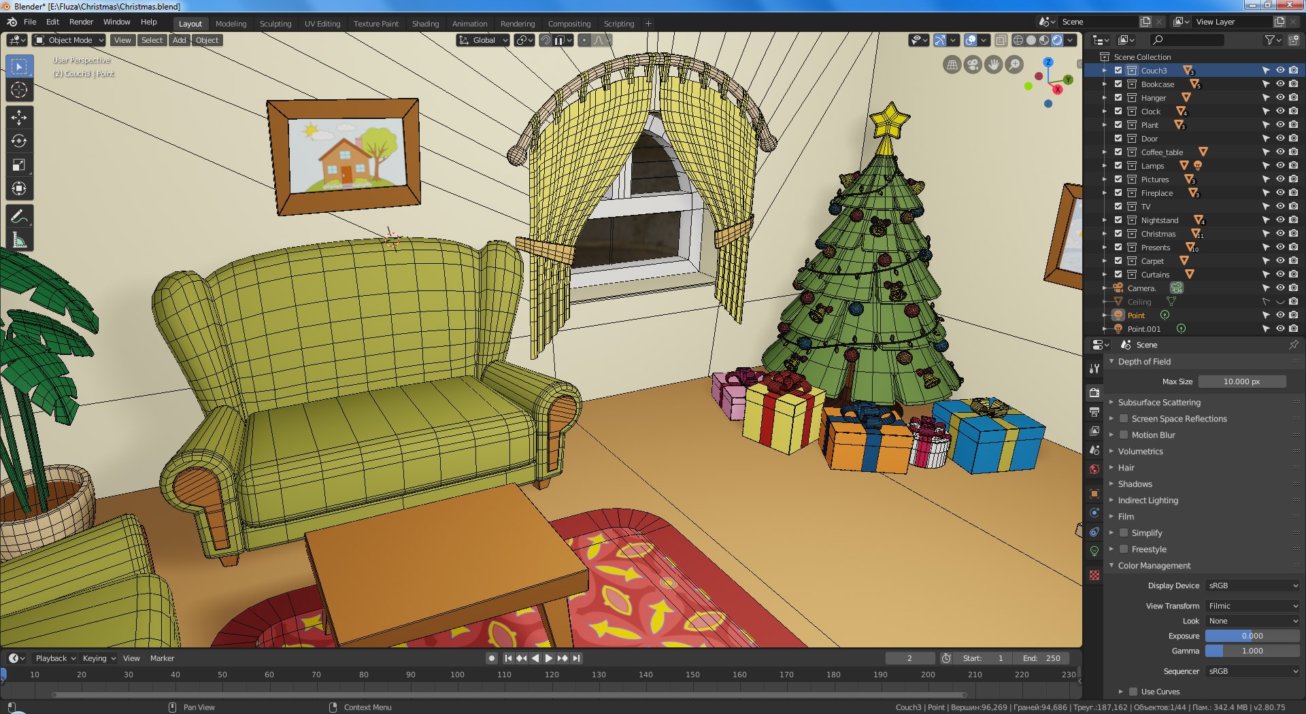Open the Global orientation dropdown

coord(483,40)
